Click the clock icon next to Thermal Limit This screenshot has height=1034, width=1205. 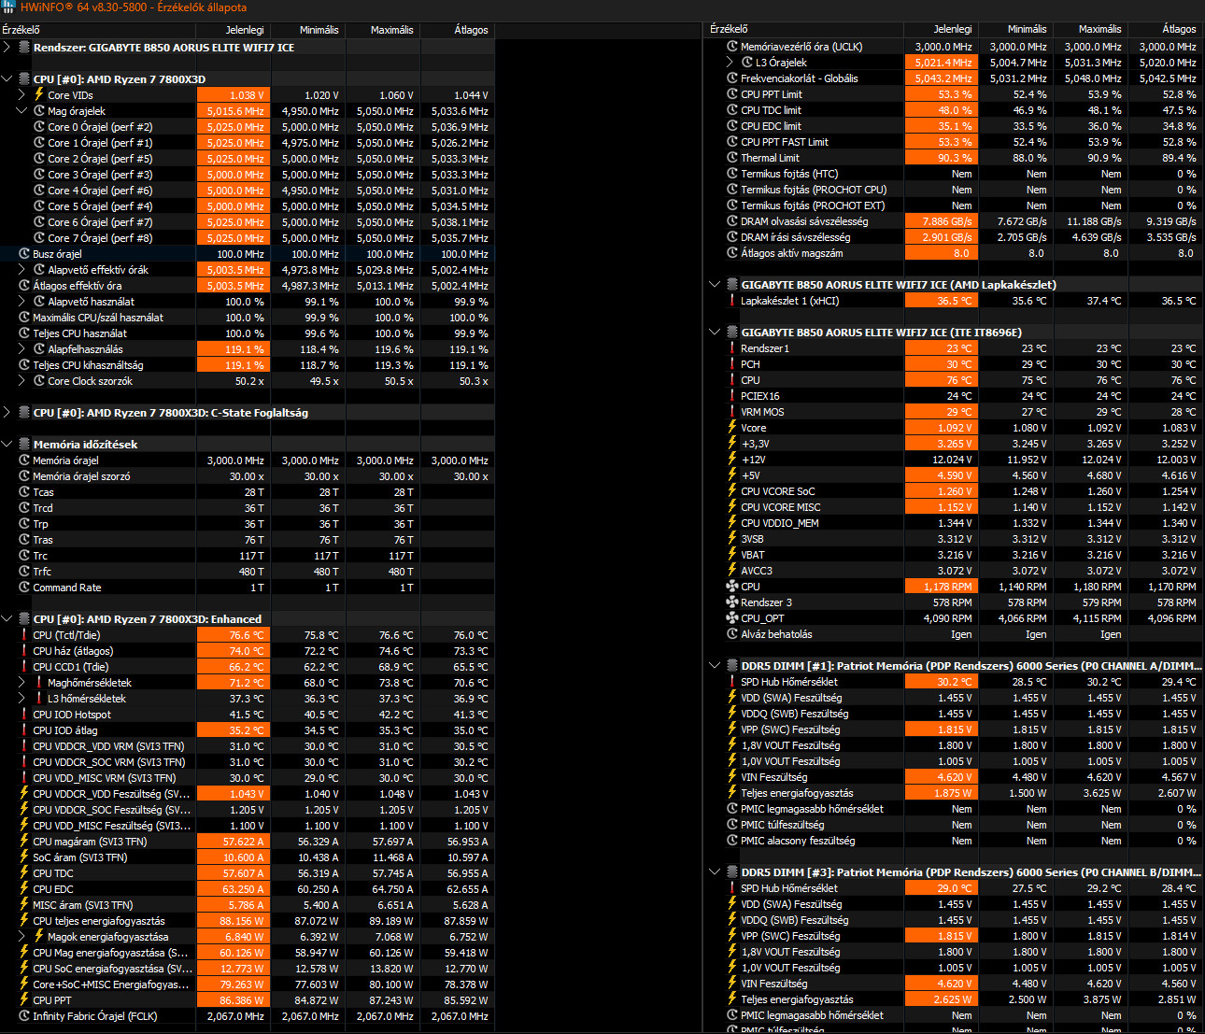click(x=732, y=157)
